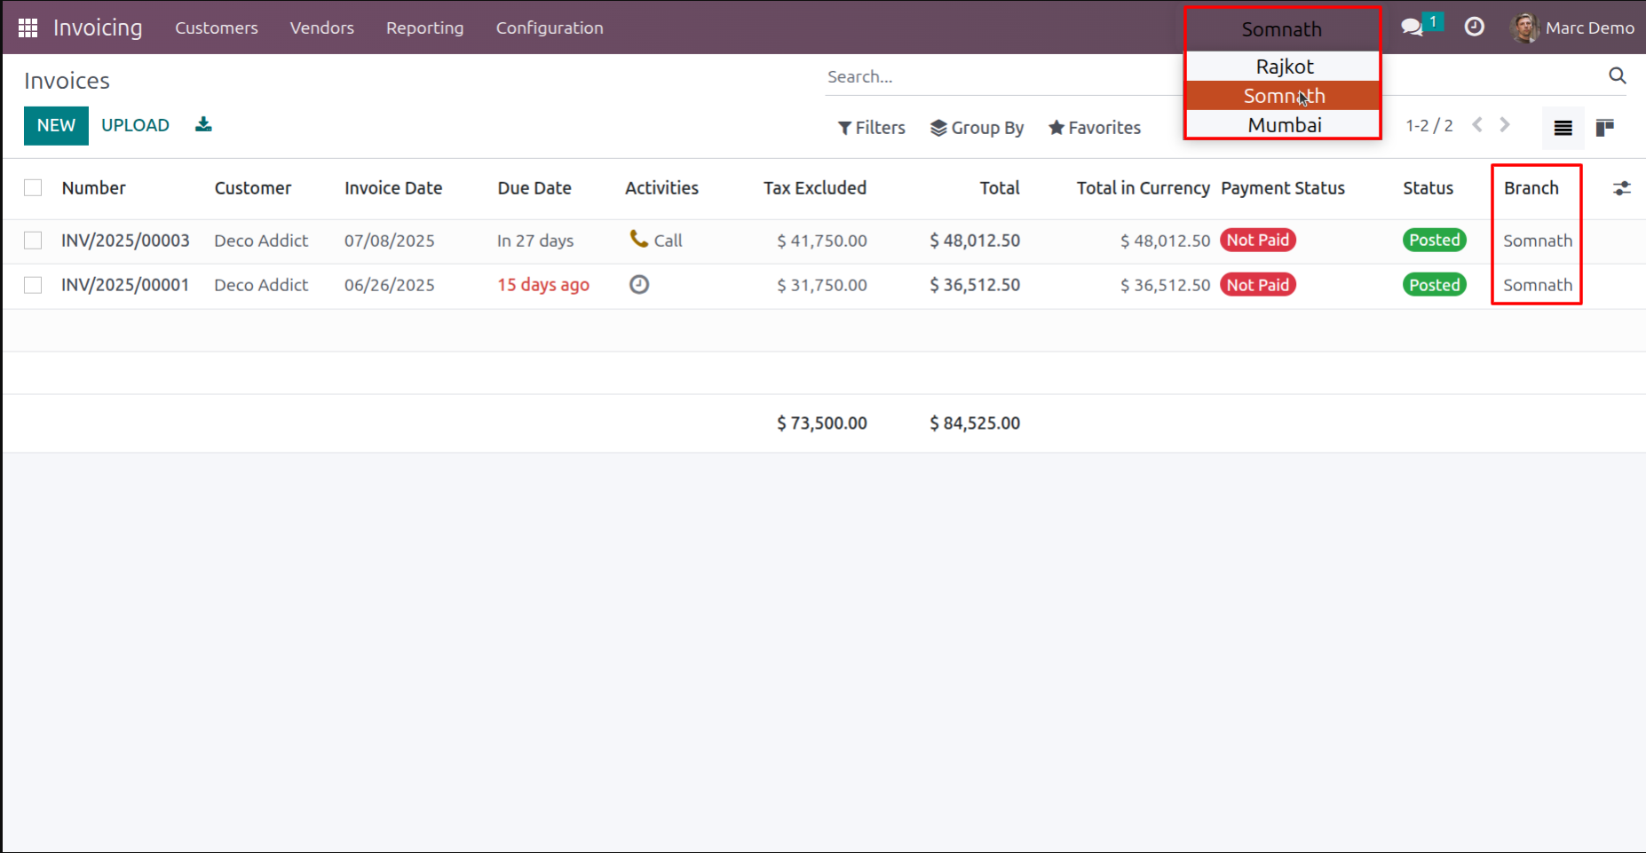Open the activities clock icon in navbar
Image resolution: width=1646 pixels, height=853 pixels.
click(x=1474, y=27)
